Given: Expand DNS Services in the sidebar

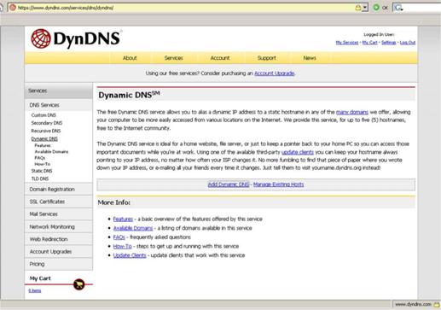Looking at the screenshot, I should pyautogui.click(x=44, y=105).
